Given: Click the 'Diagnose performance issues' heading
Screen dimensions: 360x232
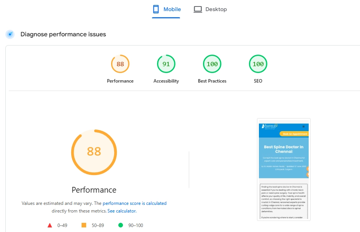Looking at the screenshot, I should tap(63, 34).
